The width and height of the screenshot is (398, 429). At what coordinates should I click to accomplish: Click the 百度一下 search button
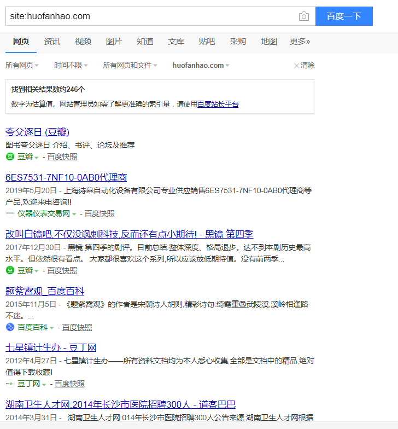(x=344, y=16)
